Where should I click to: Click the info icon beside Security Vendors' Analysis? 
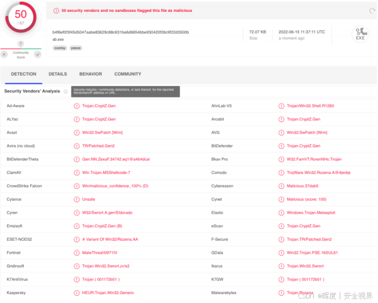click(66, 91)
